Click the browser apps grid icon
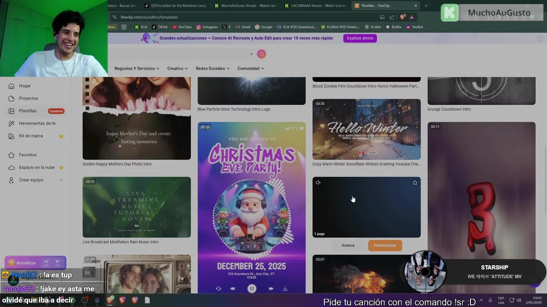Image resolution: width=547 pixels, height=307 pixels. click(x=124, y=27)
